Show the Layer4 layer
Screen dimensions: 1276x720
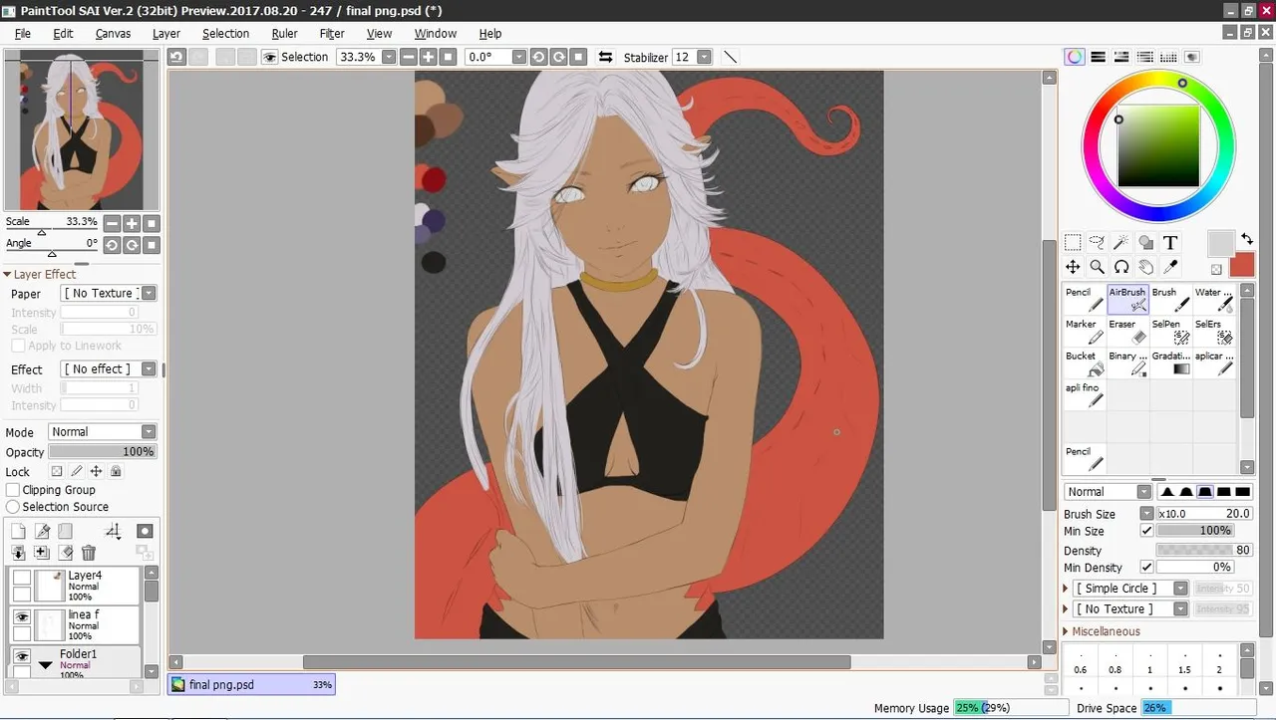[x=21, y=578]
